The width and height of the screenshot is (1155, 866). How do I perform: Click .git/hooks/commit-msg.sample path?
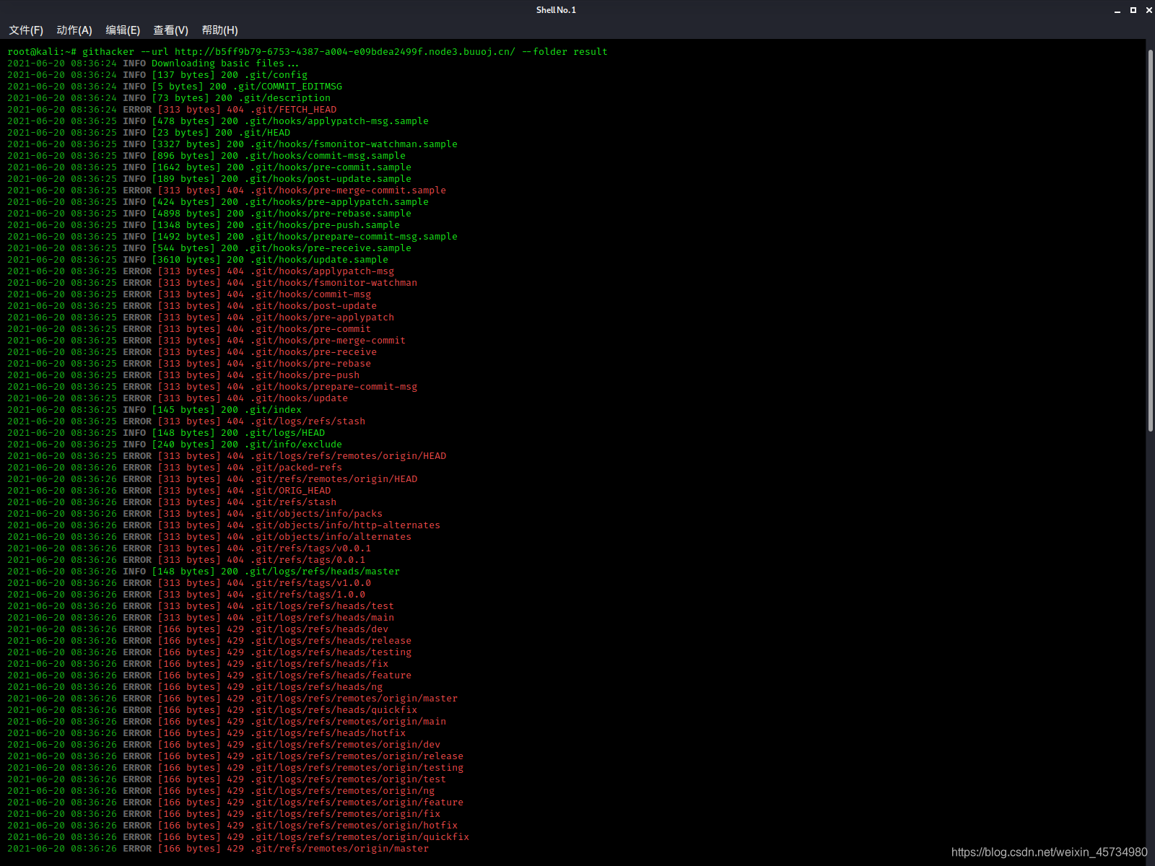point(325,156)
